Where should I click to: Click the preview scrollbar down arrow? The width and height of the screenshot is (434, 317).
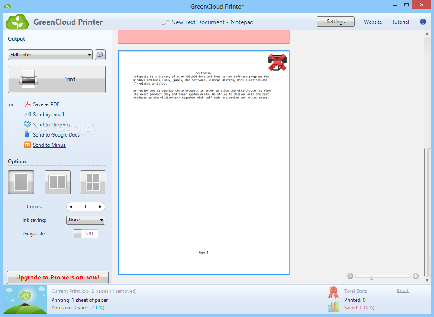click(427, 280)
